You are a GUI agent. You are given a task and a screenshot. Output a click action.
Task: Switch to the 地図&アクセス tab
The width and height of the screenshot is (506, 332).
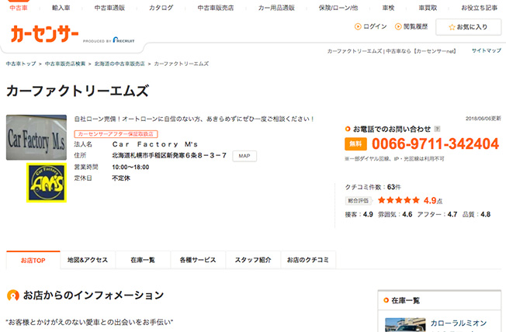click(88, 260)
